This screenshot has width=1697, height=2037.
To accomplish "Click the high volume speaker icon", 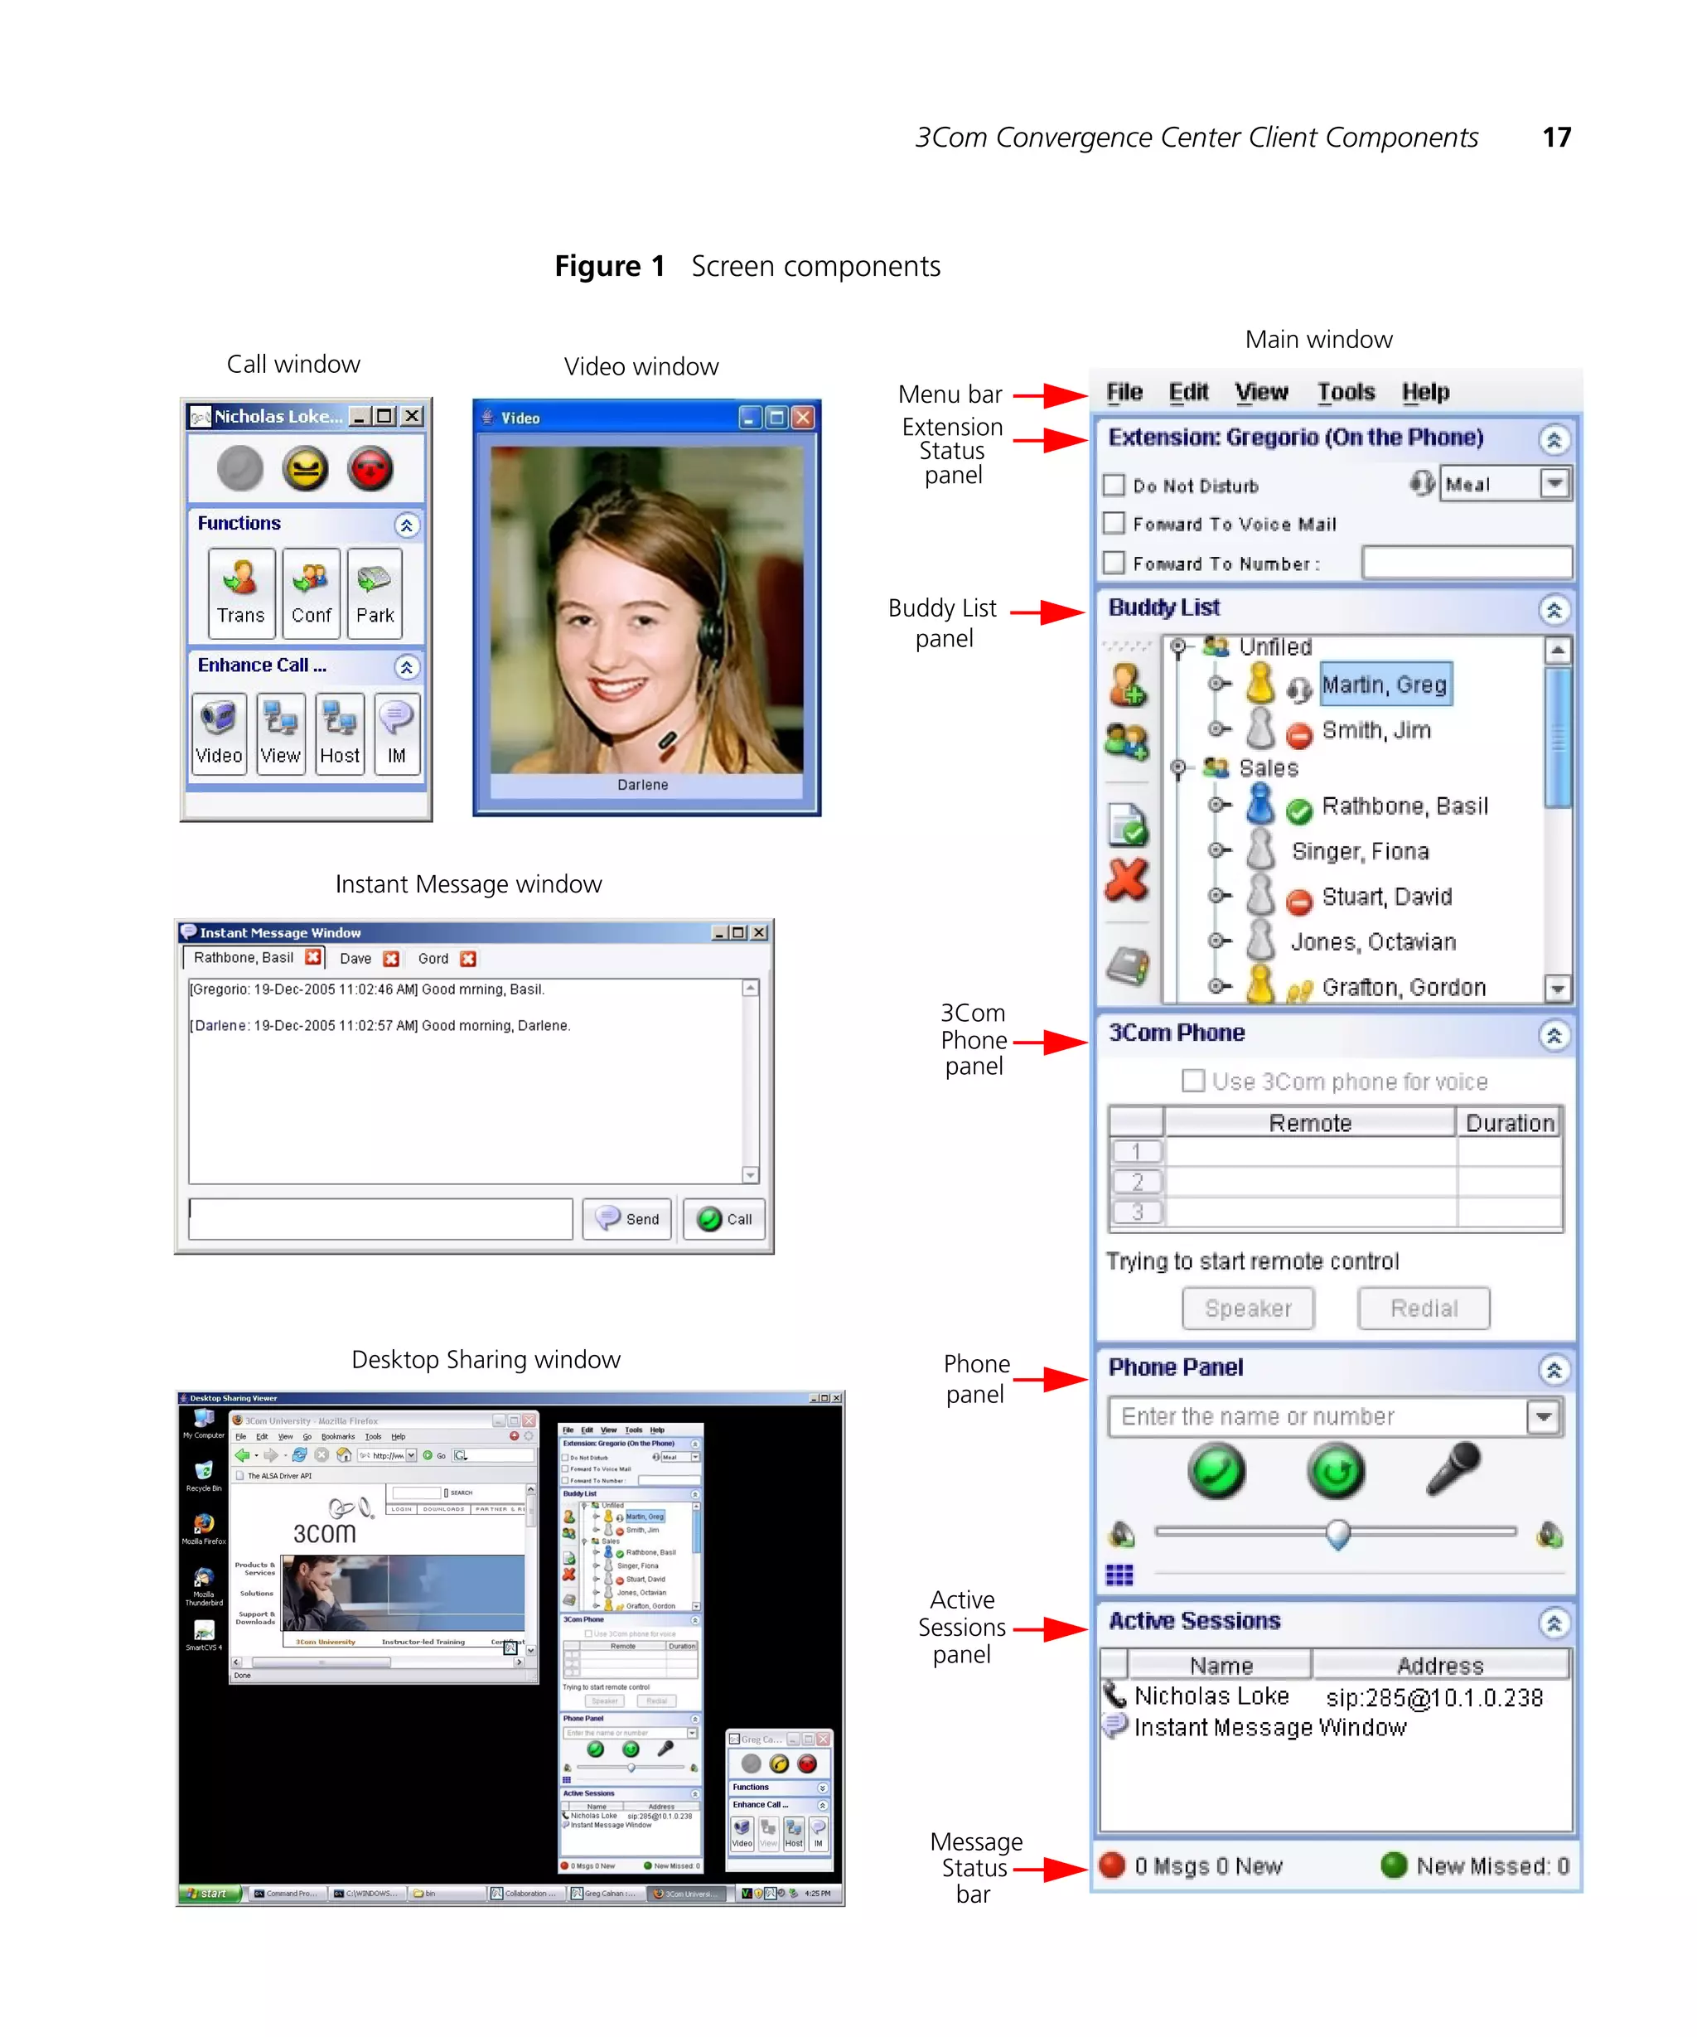I will click(x=1550, y=1534).
